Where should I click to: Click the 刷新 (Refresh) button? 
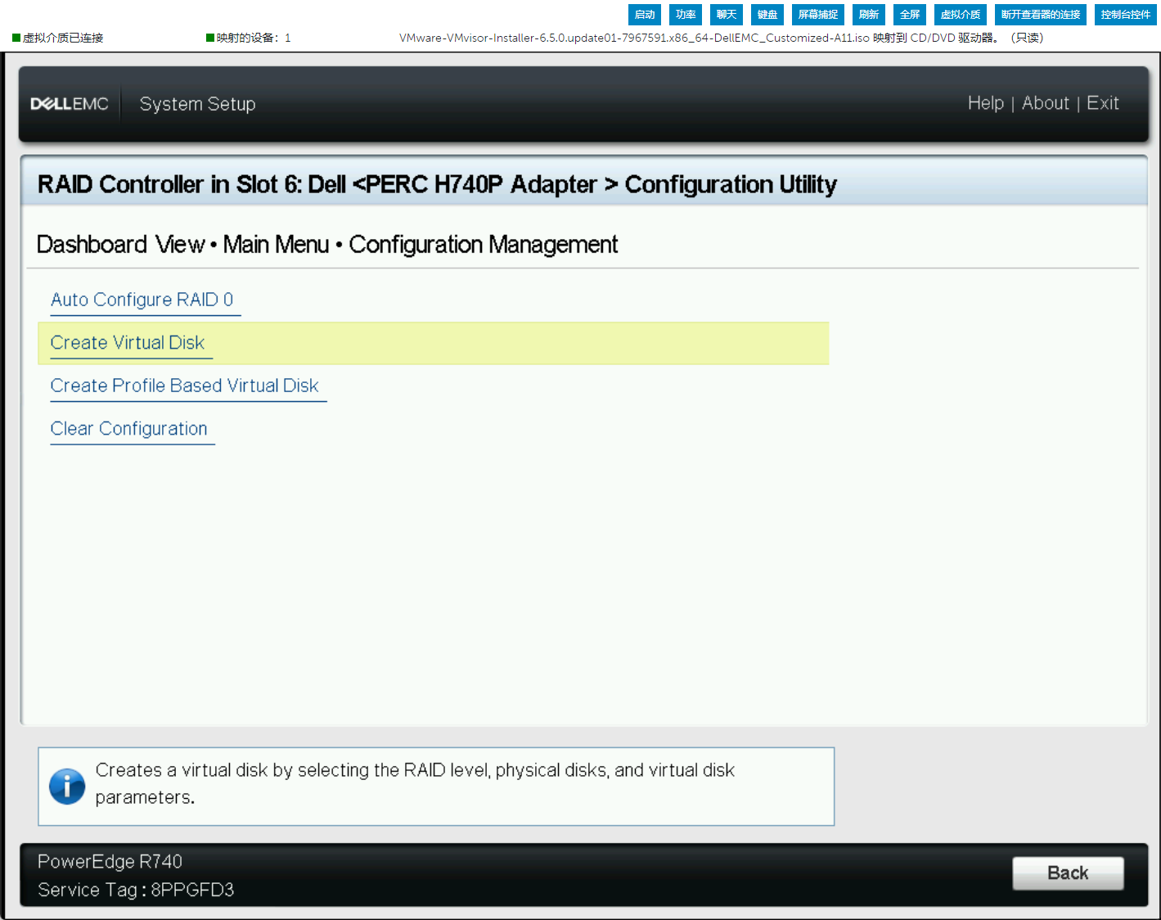(x=869, y=15)
